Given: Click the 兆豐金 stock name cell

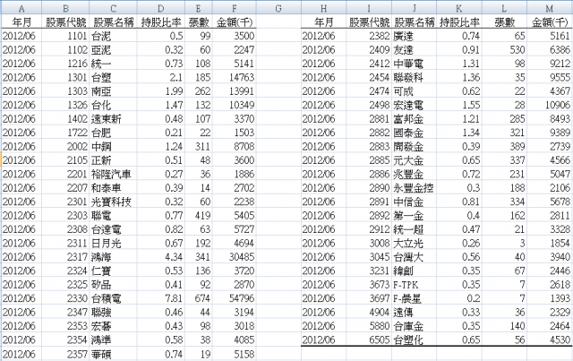Looking at the screenshot, I should (x=414, y=174).
